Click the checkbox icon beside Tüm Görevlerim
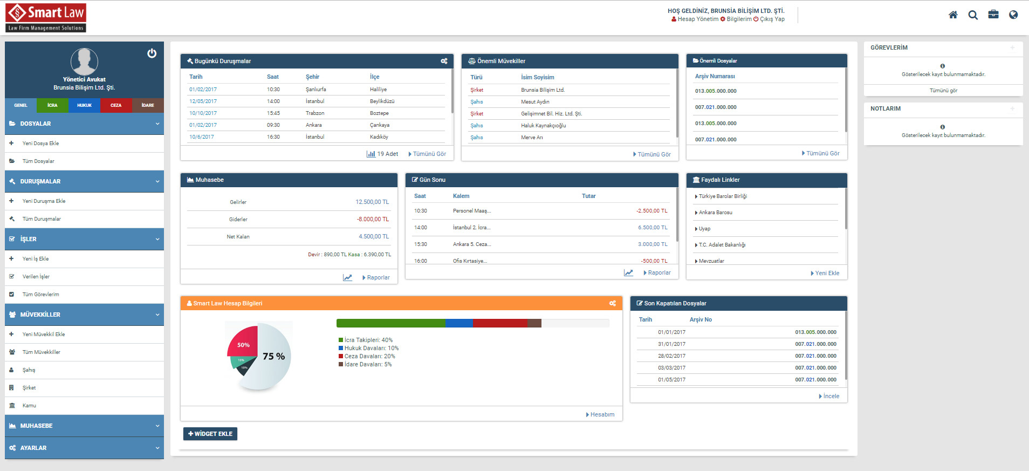 [x=12, y=294]
